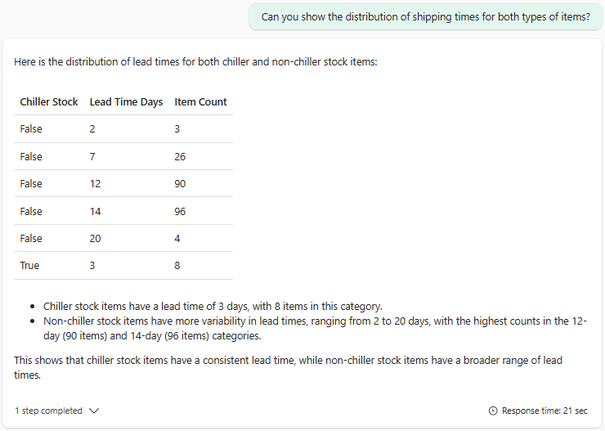This screenshot has width=605, height=431.
Task: Click the lead time cell showing 12
Action: tap(96, 184)
